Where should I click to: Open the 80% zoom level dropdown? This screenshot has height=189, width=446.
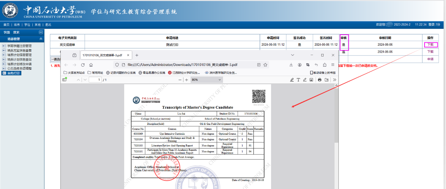coord(206,80)
